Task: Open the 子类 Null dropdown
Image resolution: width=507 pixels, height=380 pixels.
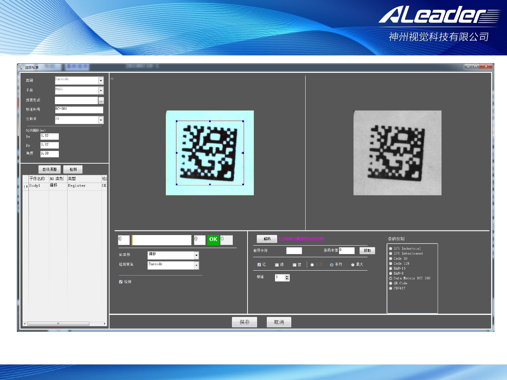Action: pos(101,90)
